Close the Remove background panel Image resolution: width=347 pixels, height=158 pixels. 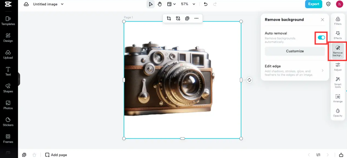tap(322, 20)
